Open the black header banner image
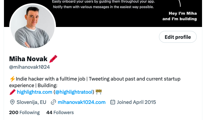This screenshot has height=120, width=205. coord(103,13)
